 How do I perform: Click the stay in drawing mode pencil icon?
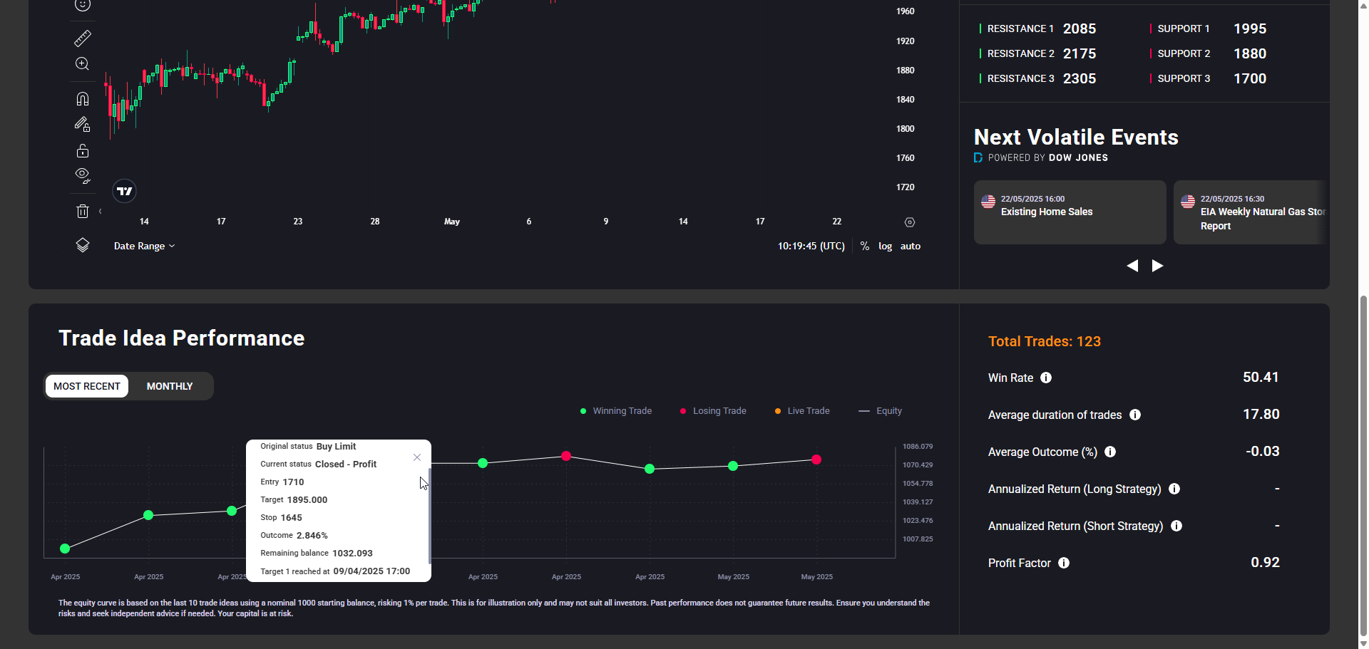pyautogui.click(x=83, y=125)
